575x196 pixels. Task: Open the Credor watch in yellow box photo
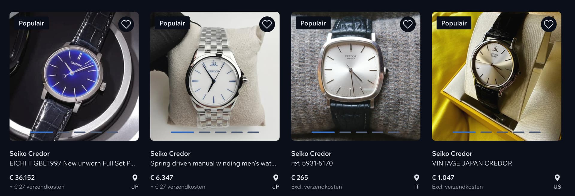[x=496, y=76]
